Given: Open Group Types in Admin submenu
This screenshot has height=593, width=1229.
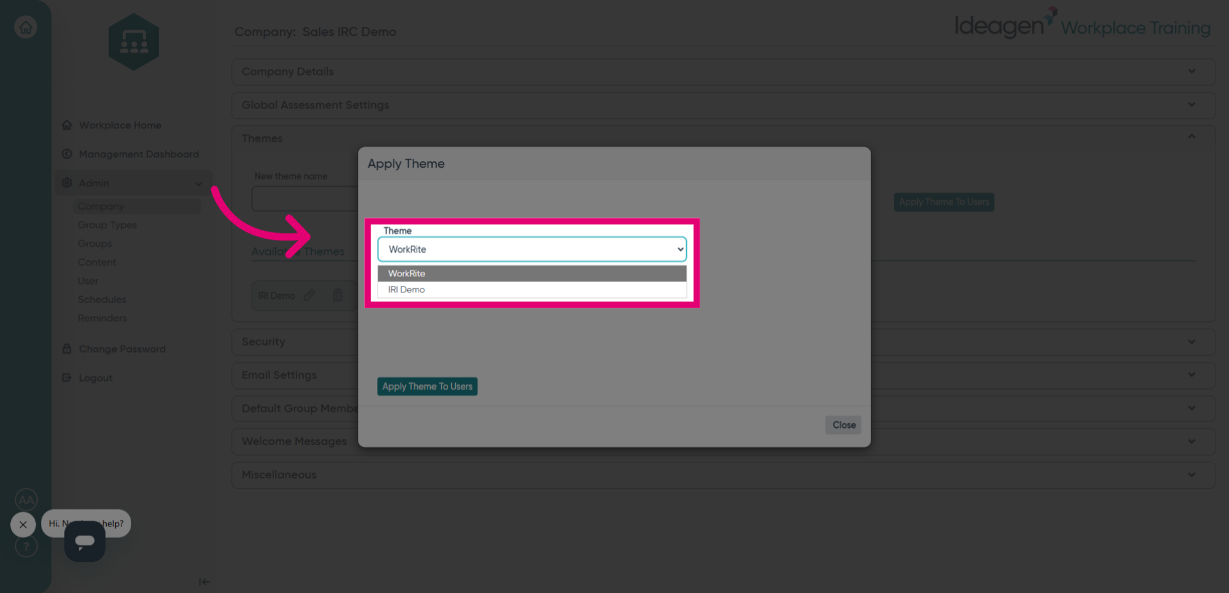Looking at the screenshot, I should 108,225.
